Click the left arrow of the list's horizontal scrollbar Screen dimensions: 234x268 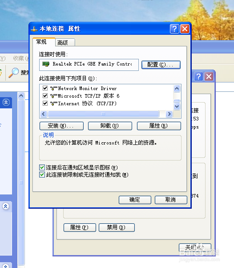coord(43,114)
